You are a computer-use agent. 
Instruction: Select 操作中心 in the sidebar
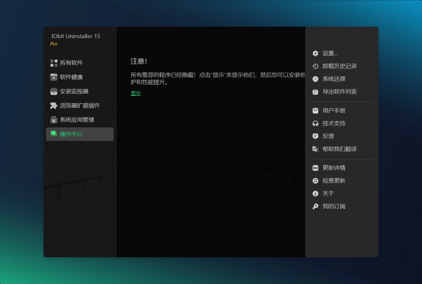80,134
